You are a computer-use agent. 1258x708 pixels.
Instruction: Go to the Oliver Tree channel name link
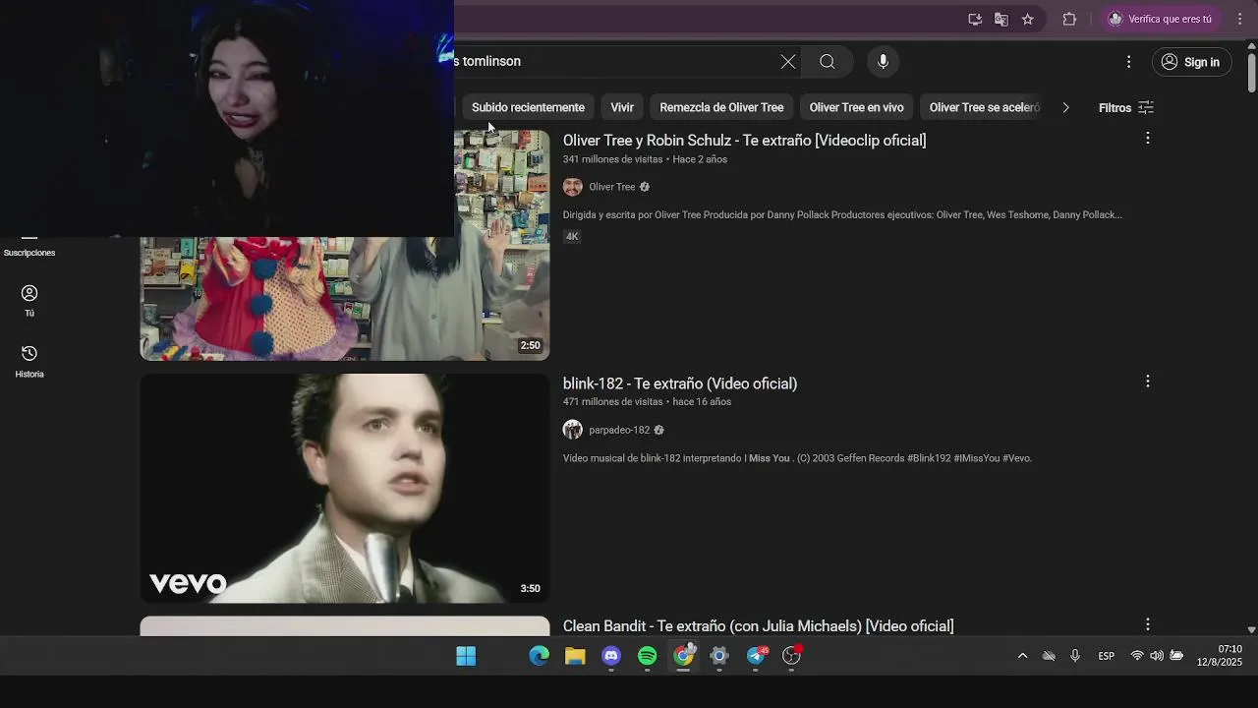(612, 187)
